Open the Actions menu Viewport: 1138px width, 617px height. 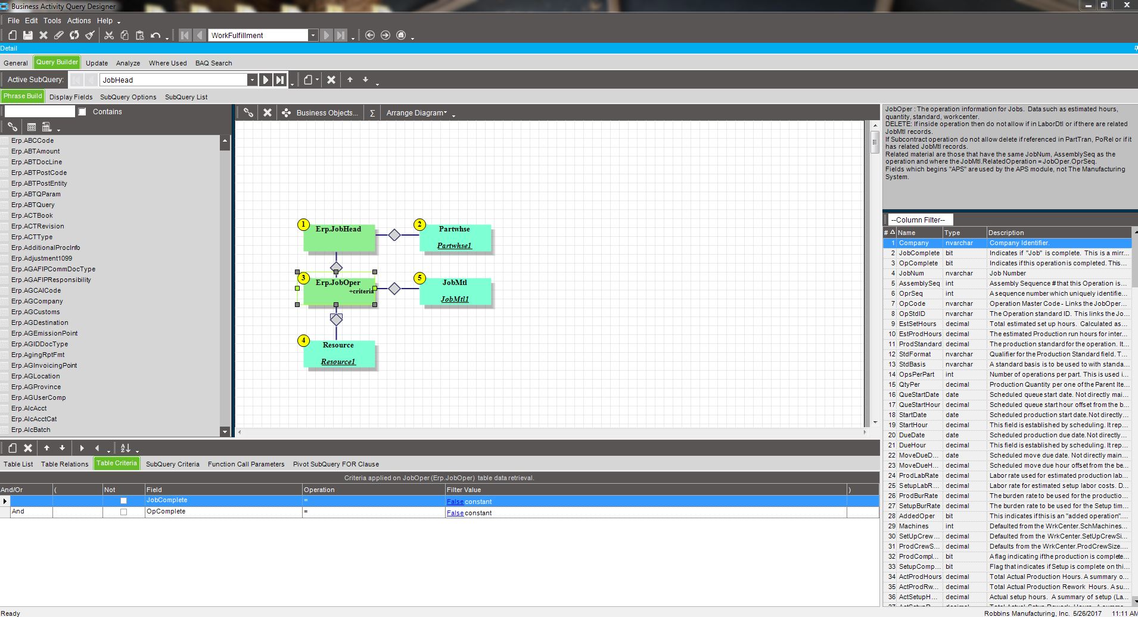tap(79, 20)
